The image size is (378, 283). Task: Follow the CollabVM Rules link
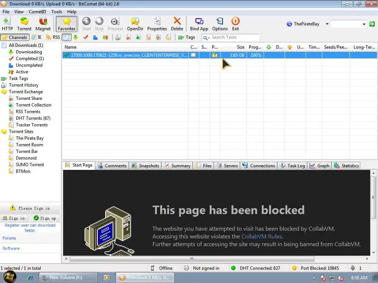pyautogui.click(x=262, y=237)
